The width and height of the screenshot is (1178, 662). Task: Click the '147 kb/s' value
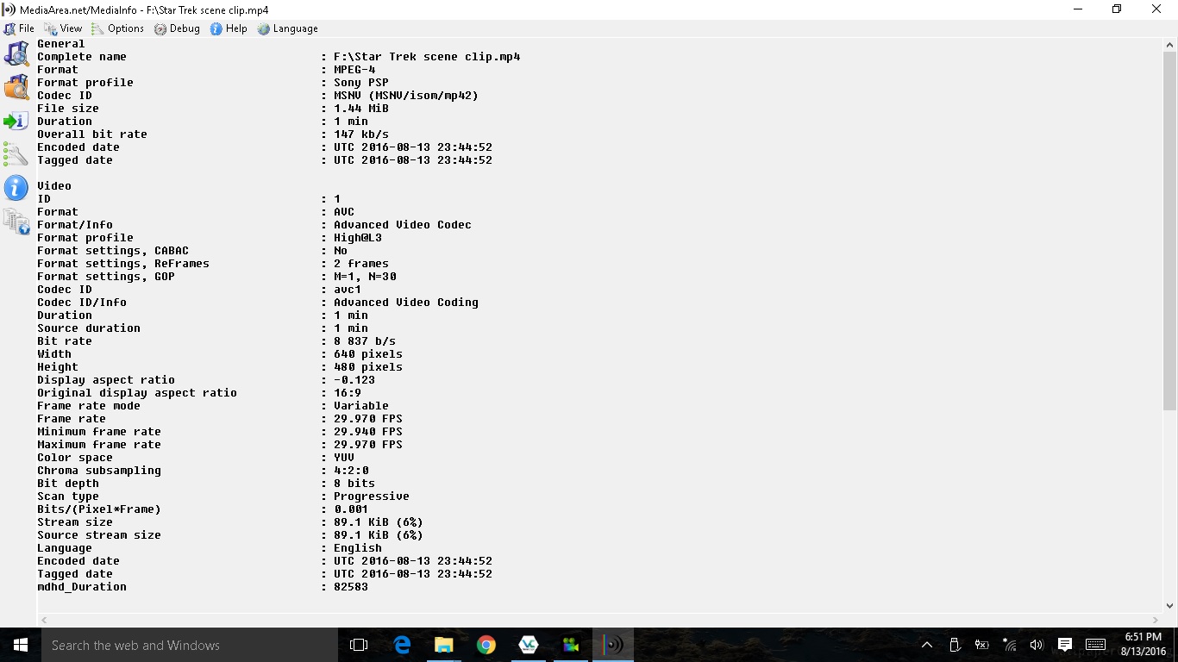click(x=361, y=134)
